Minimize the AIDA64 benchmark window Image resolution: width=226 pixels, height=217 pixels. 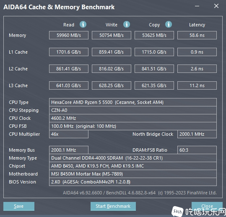click(197, 6)
